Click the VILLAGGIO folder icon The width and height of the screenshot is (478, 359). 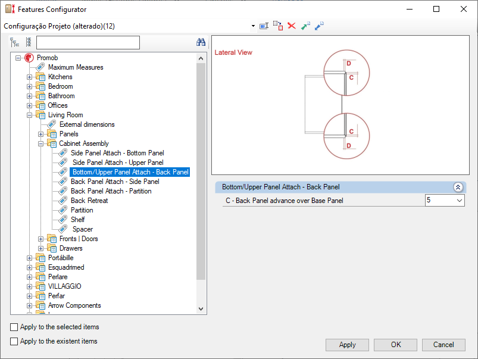click(40, 286)
